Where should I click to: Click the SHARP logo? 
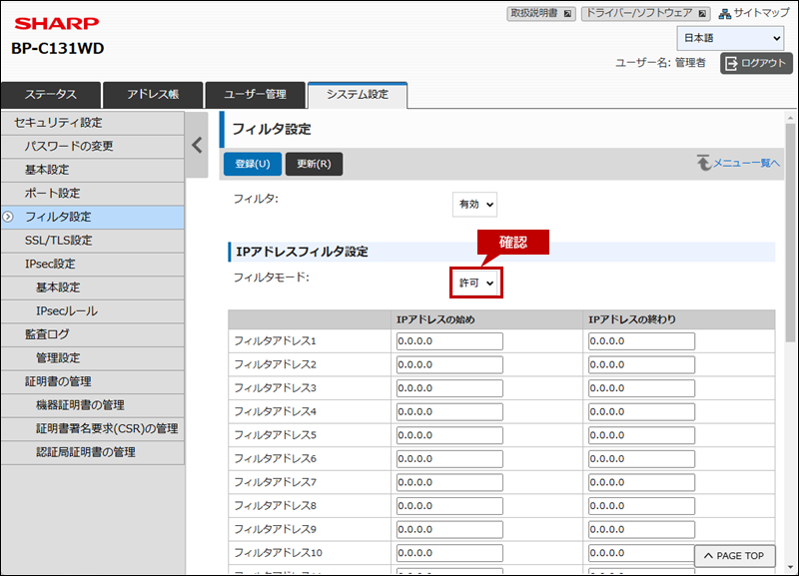pyautogui.click(x=54, y=23)
